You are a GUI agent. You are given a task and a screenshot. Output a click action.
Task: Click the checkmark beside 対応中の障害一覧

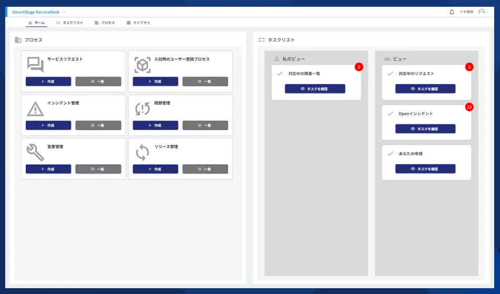pos(280,74)
